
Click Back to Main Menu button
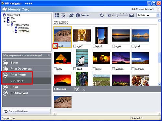click(27, 111)
